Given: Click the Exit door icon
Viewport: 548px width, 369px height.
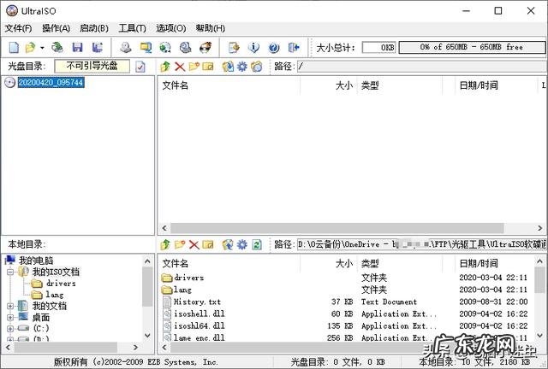Looking at the screenshot, I should click(x=294, y=47).
